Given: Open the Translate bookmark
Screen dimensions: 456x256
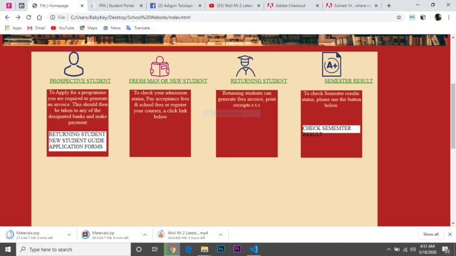Looking at the screenshot, I should (x=138, y=28).
